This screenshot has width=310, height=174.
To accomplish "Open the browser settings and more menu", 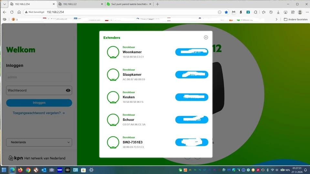I will point(307,12).
